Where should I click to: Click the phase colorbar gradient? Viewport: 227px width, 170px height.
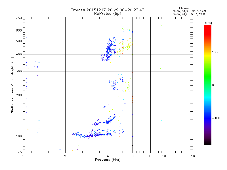coord(208,84)
